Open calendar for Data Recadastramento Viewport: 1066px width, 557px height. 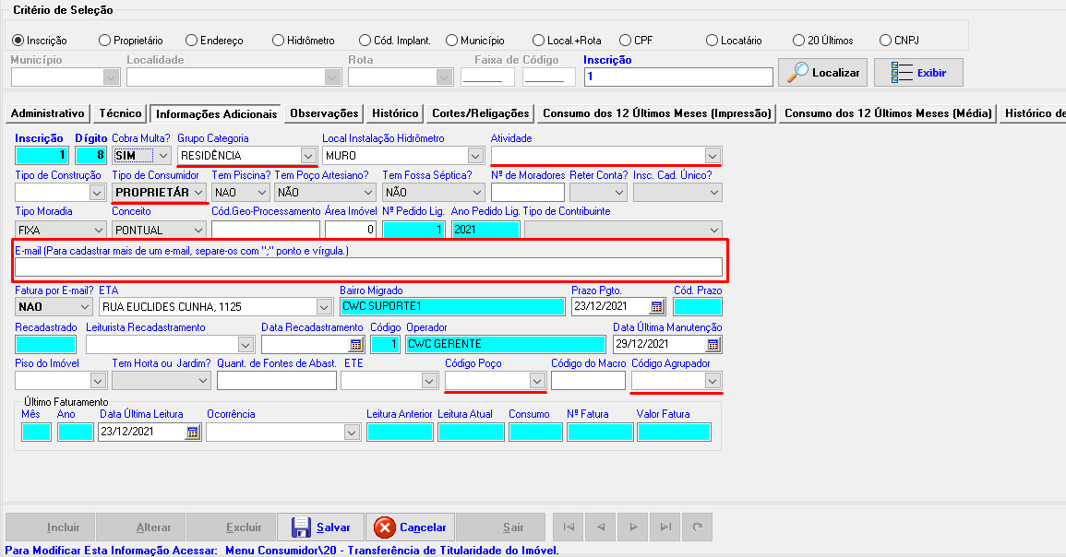pos(355,344)
